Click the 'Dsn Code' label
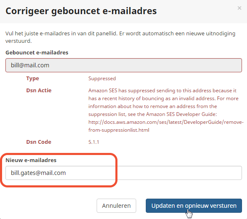 pos(39,142)
